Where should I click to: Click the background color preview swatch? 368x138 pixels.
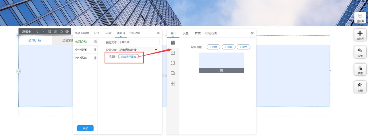coord(221,60)
